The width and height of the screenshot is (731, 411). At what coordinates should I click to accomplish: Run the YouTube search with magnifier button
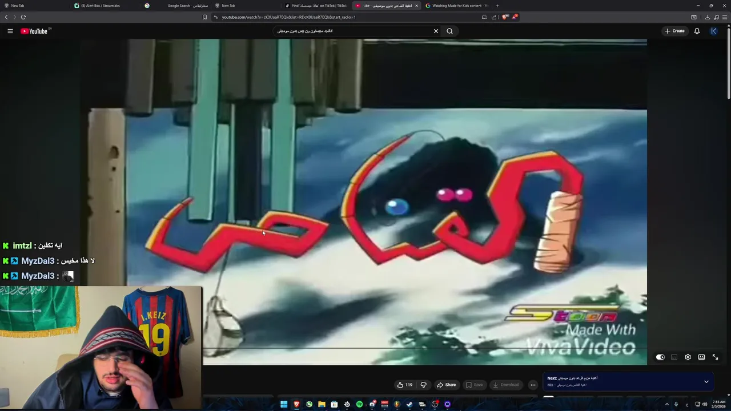click(449, 31)
